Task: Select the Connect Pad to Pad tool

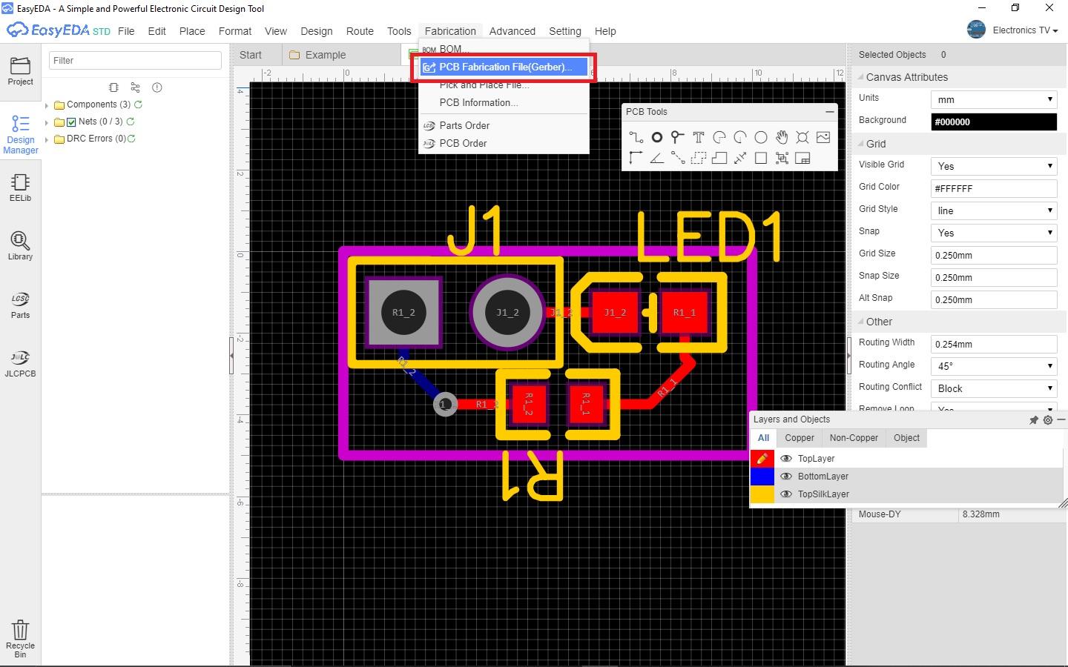Action: click(x=677, y=158)
